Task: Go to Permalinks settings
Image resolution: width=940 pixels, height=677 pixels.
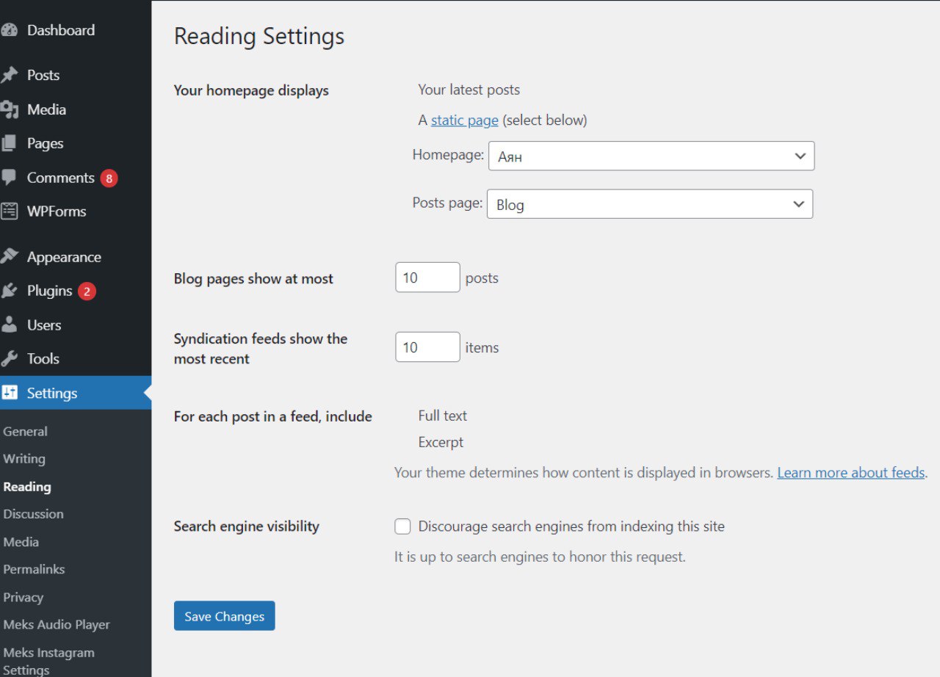Action: point(34,569)
